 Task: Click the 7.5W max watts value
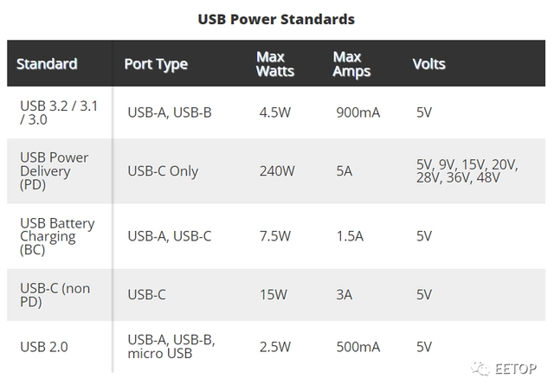click(x=275, y=236)
